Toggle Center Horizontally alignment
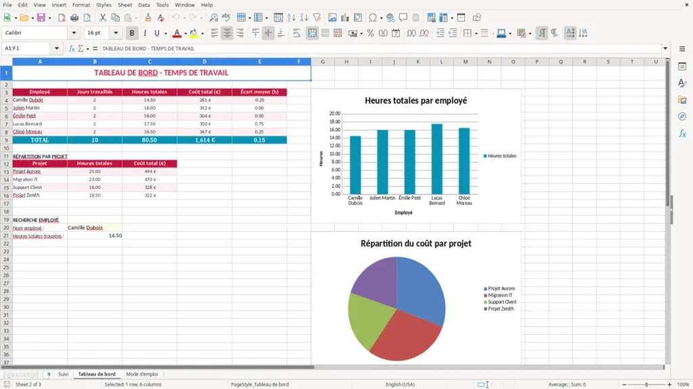 [x=227, y=33]
